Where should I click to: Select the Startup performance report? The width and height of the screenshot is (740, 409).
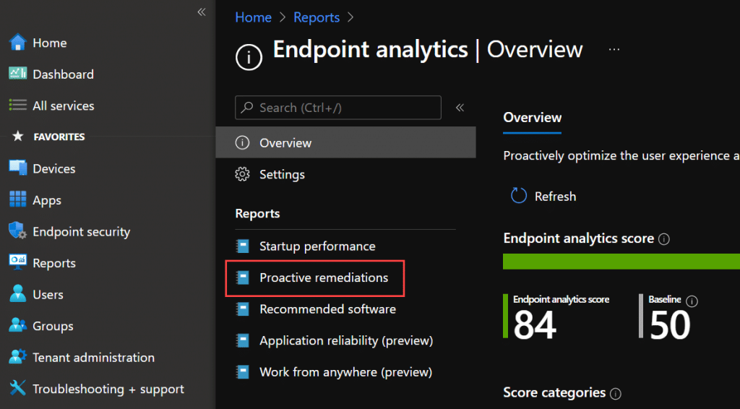(317, 246)
